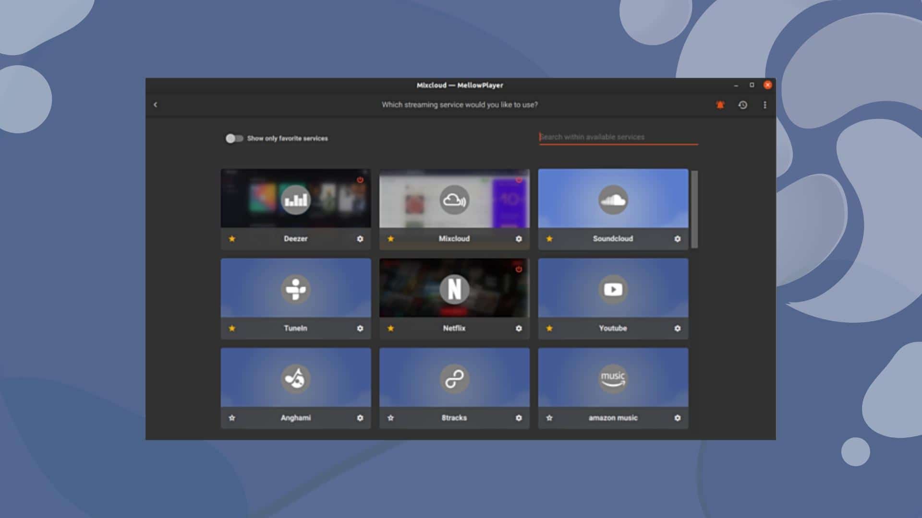Open the three-dot overflow menu
Screen dimensions: 922x518
click(x=765, y=105)
